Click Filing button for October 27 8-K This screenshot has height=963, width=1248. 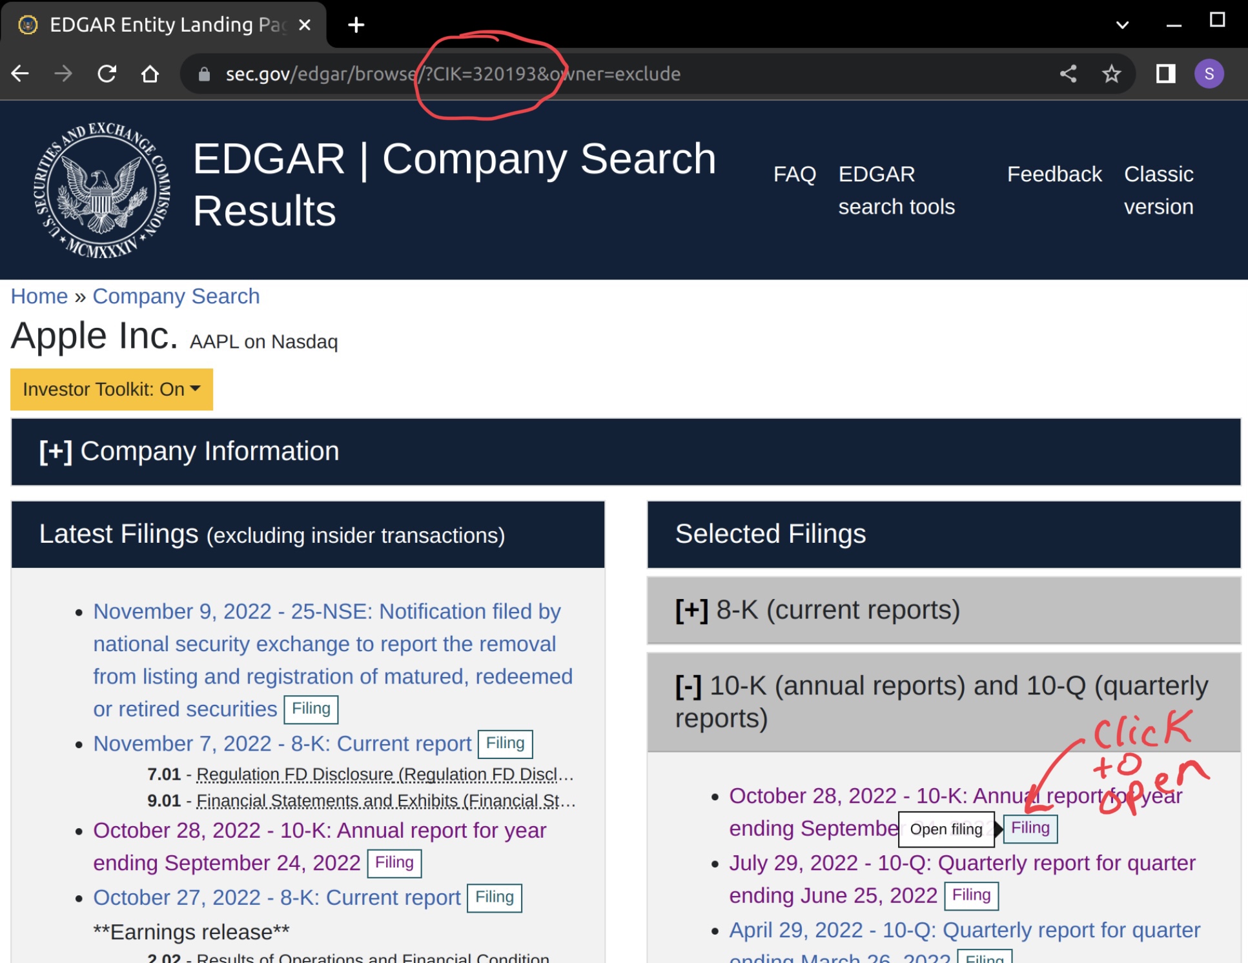(x=495, y=898)
